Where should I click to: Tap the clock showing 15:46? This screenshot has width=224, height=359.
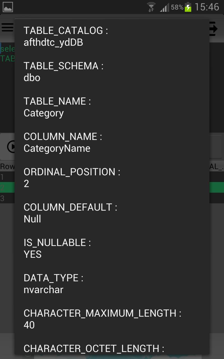tap(209, 6)
